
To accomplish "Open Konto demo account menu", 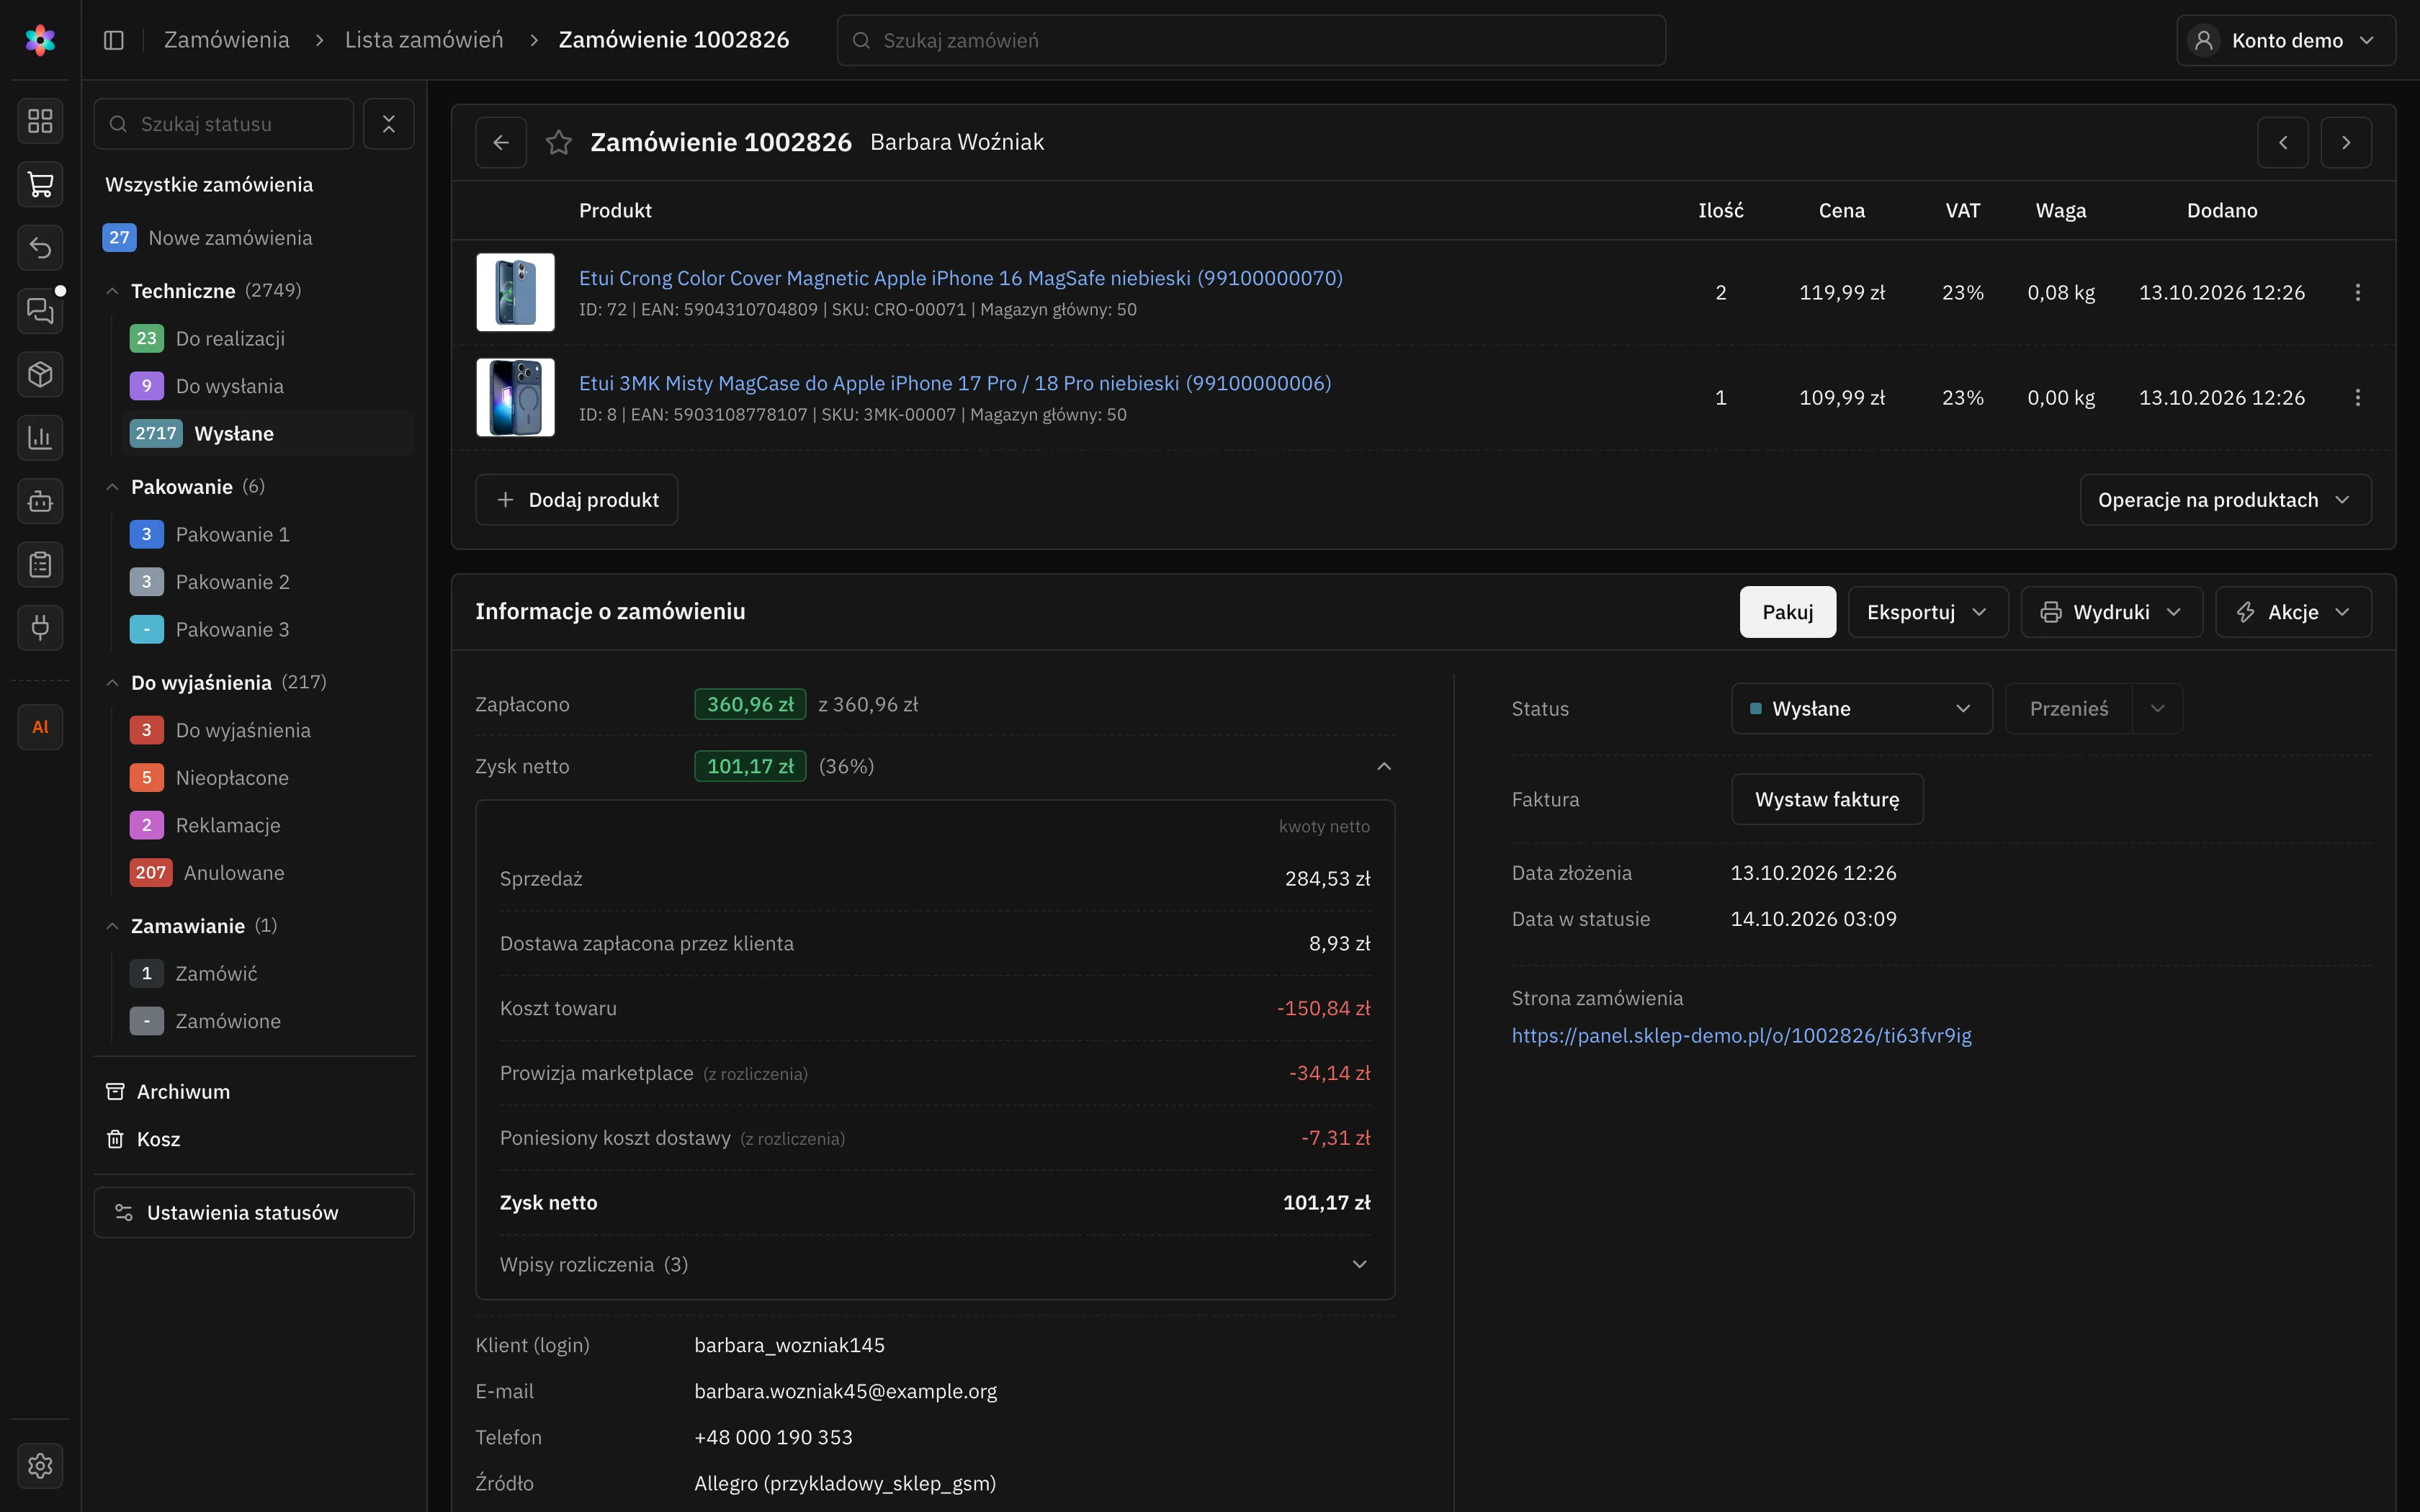I will tap(2286, 40).
